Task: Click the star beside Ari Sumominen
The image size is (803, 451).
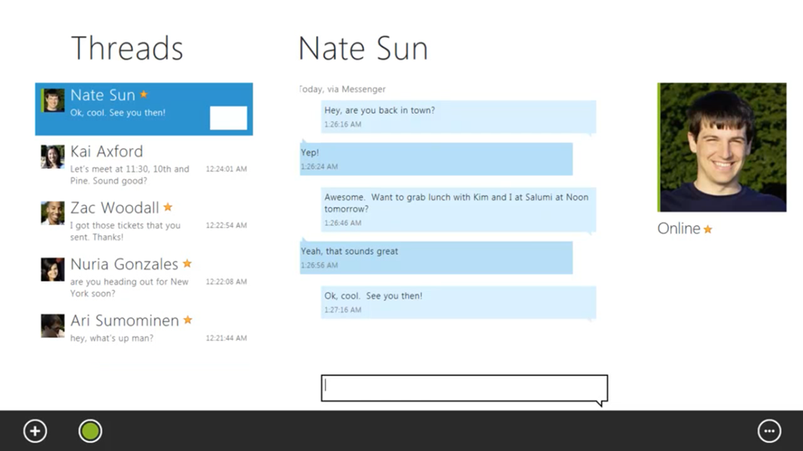Action: coord(188,320)
